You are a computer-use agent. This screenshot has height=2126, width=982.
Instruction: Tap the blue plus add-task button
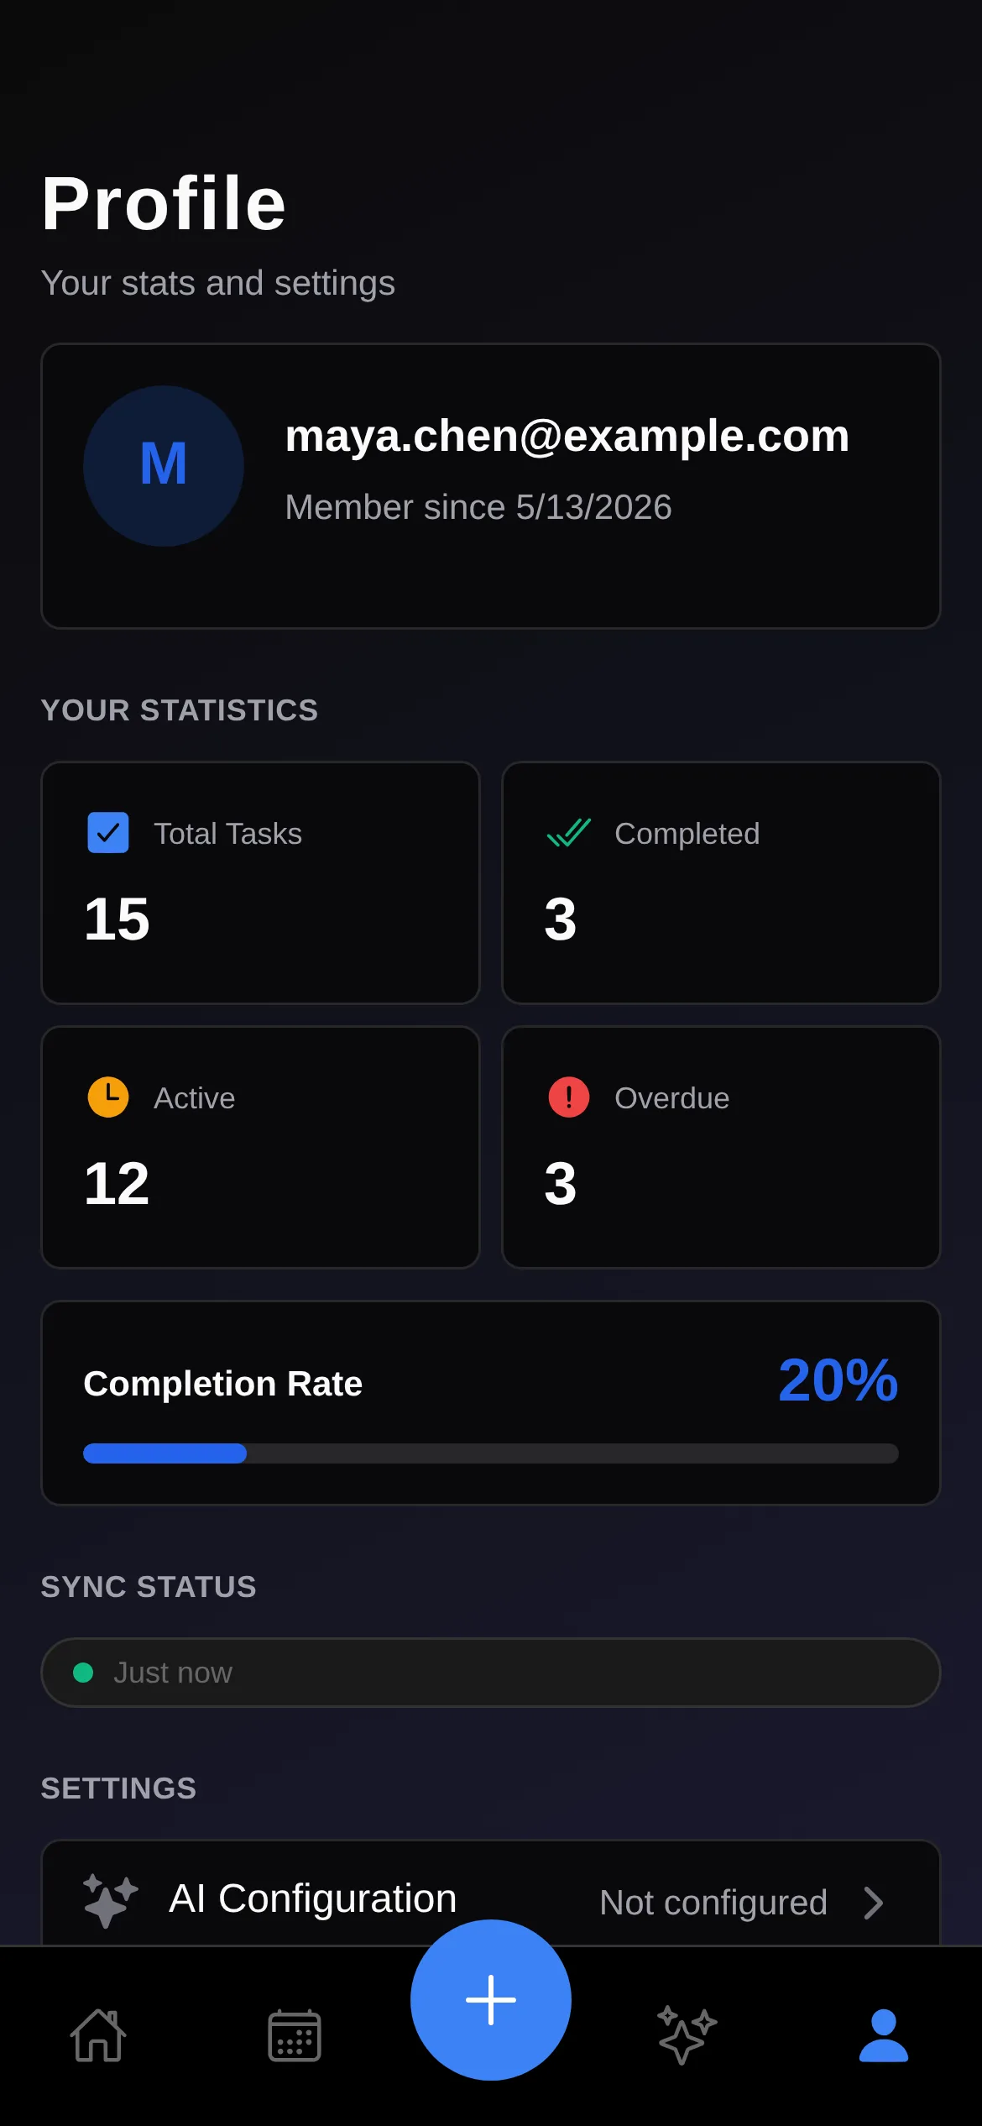(x=491, y=2000)
